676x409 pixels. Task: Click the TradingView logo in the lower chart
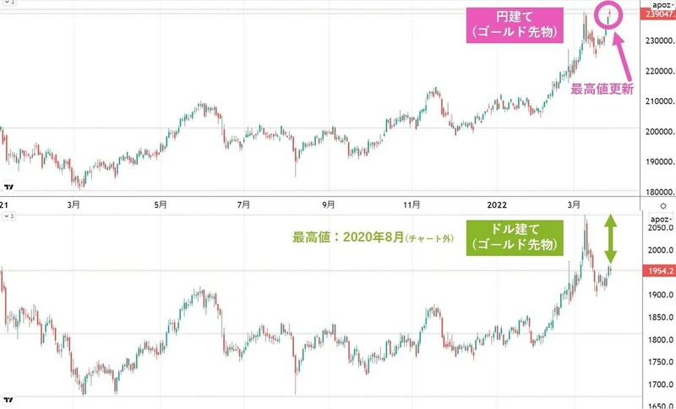9,399
